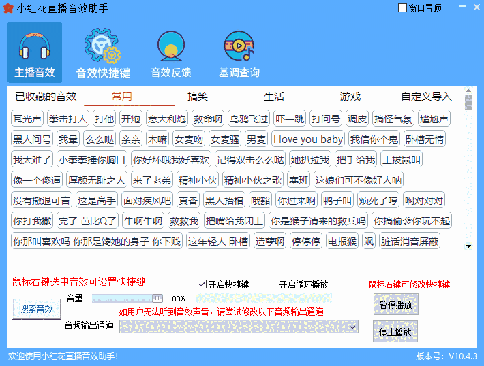Viewport: 484px width, 366px height.
Task: Play the I love you baby sound
Action: 307,139
